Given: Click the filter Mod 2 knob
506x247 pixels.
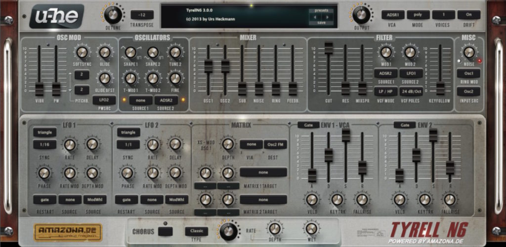Looking at the screenshot, I should [410, 52].
